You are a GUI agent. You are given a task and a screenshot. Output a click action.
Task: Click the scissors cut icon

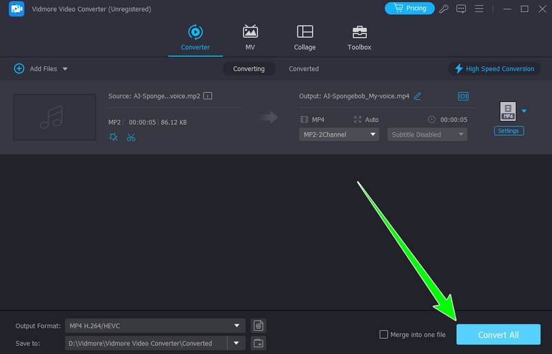[131, 137]
